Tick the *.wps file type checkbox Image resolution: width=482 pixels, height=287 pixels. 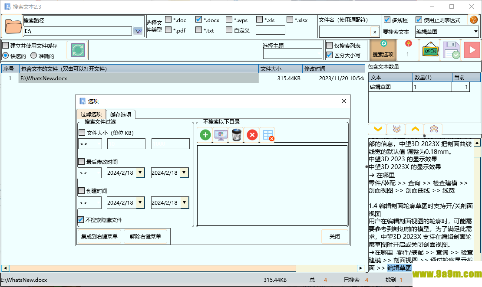(229, 20)
